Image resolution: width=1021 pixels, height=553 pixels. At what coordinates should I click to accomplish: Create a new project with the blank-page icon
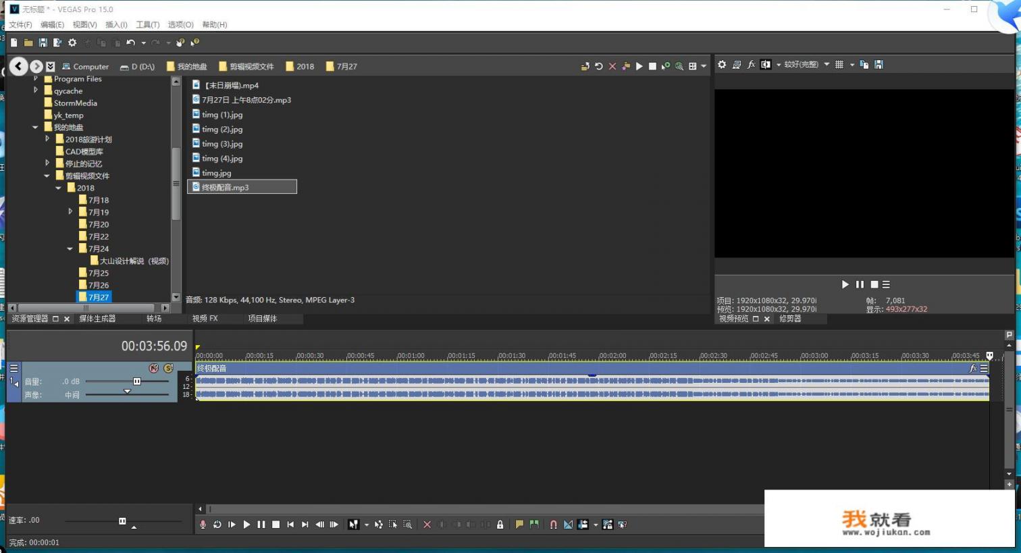pyautogui.click(x=14, y=43)
